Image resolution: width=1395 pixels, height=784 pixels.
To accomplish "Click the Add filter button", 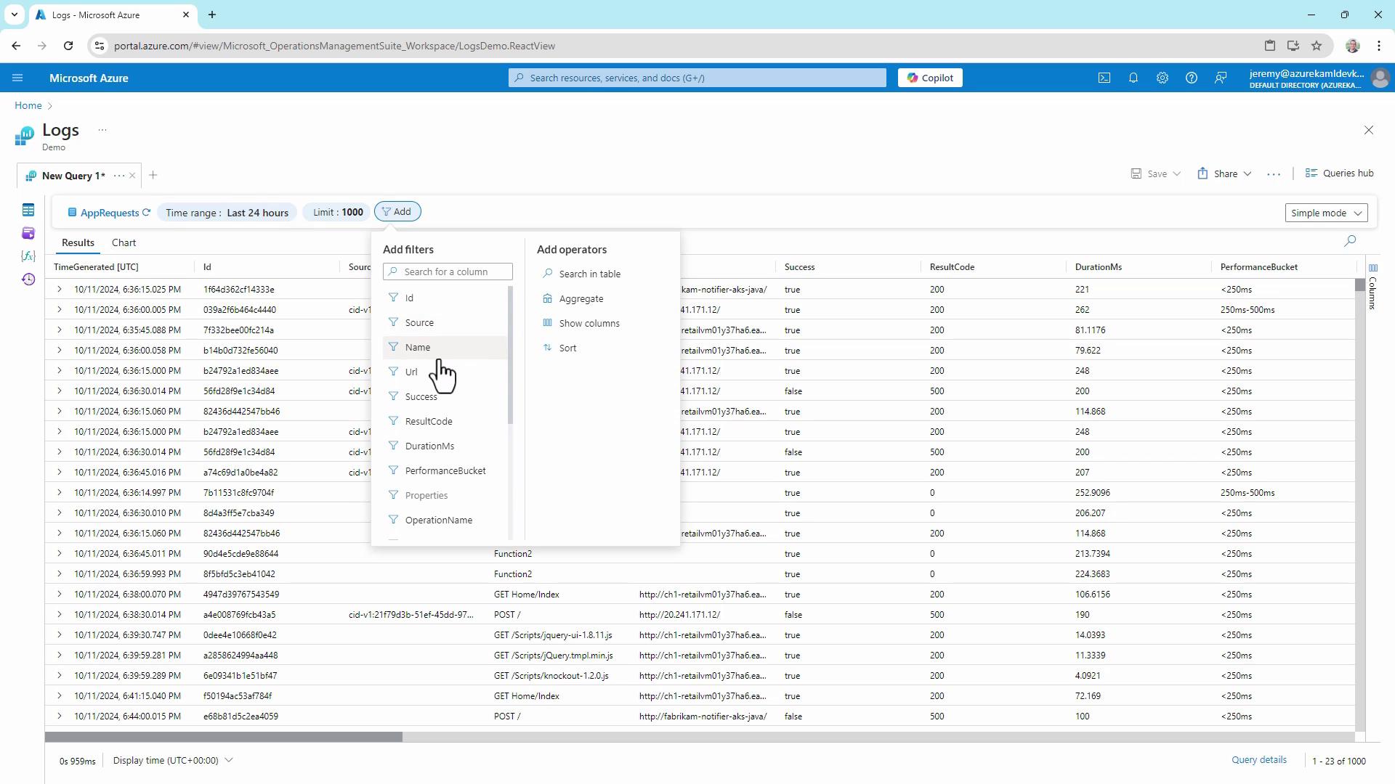I will [397, 212].
